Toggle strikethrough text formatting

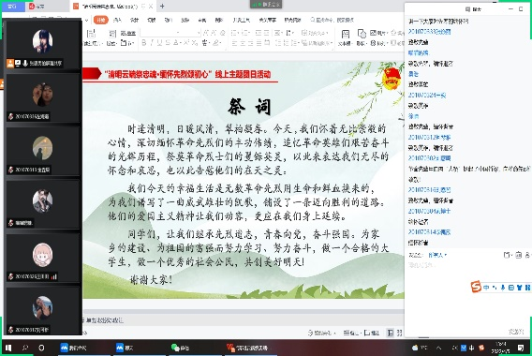(x=168, y=43)
